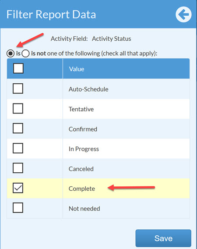Toggle the select-all checkbox in Value header
Image resolution: width=197 pixels, height=249 pixels.
coord(18,68)
